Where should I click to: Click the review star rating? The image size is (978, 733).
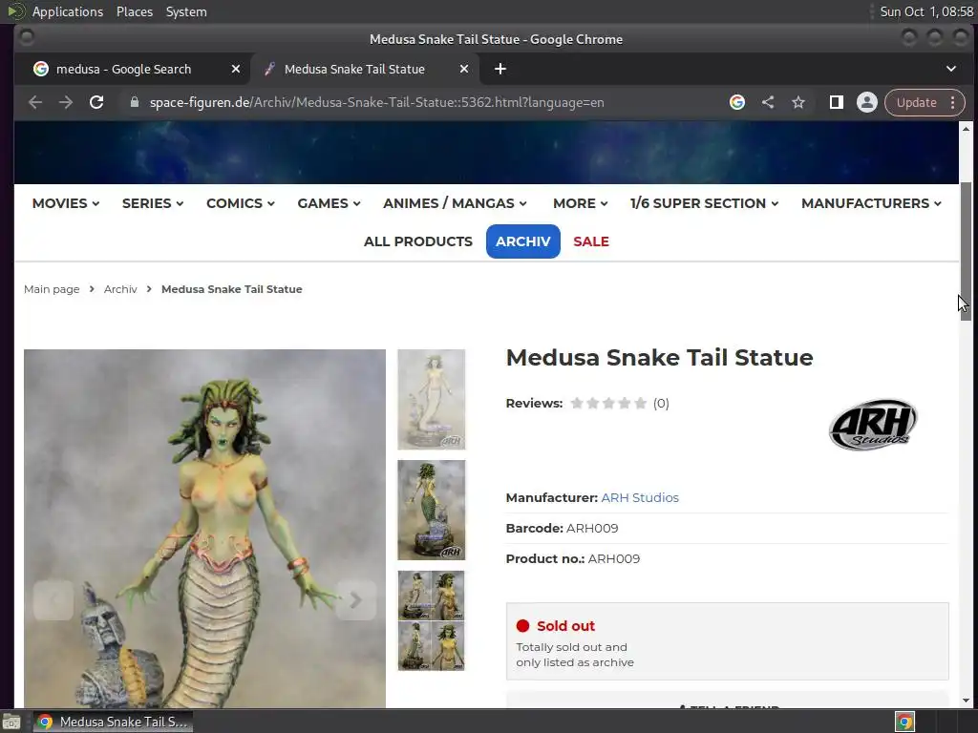coord(608,404)
